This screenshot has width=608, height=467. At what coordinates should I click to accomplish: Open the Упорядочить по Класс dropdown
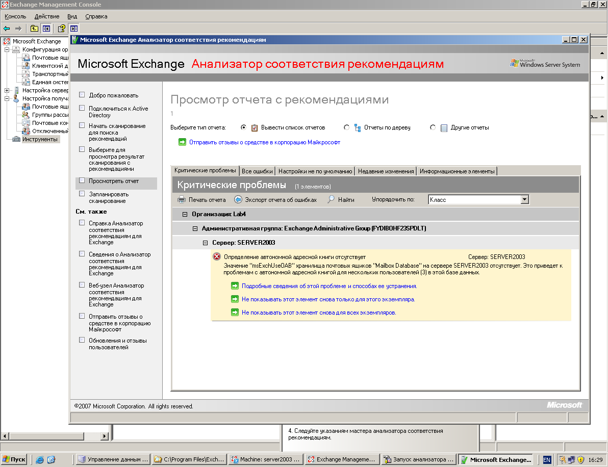pyautogui.click(x=525, y=199)
